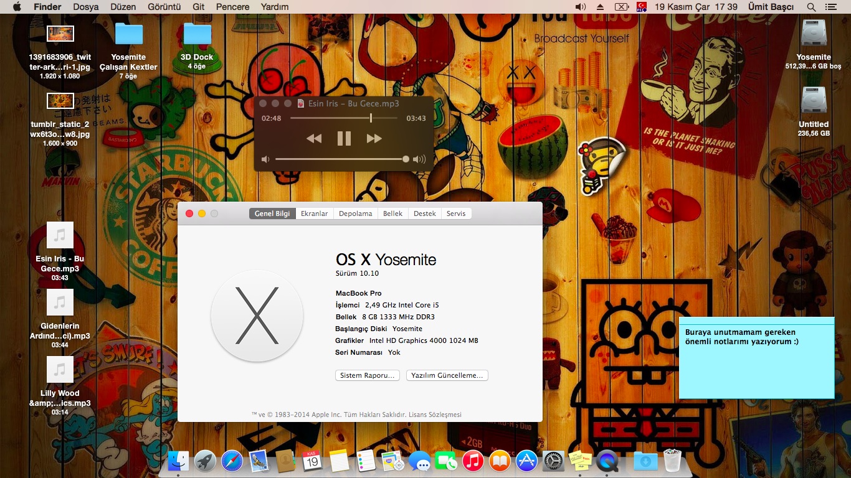Click the Apple menu logo
Screen dimensions: 851x478
[x=17, y=7]
